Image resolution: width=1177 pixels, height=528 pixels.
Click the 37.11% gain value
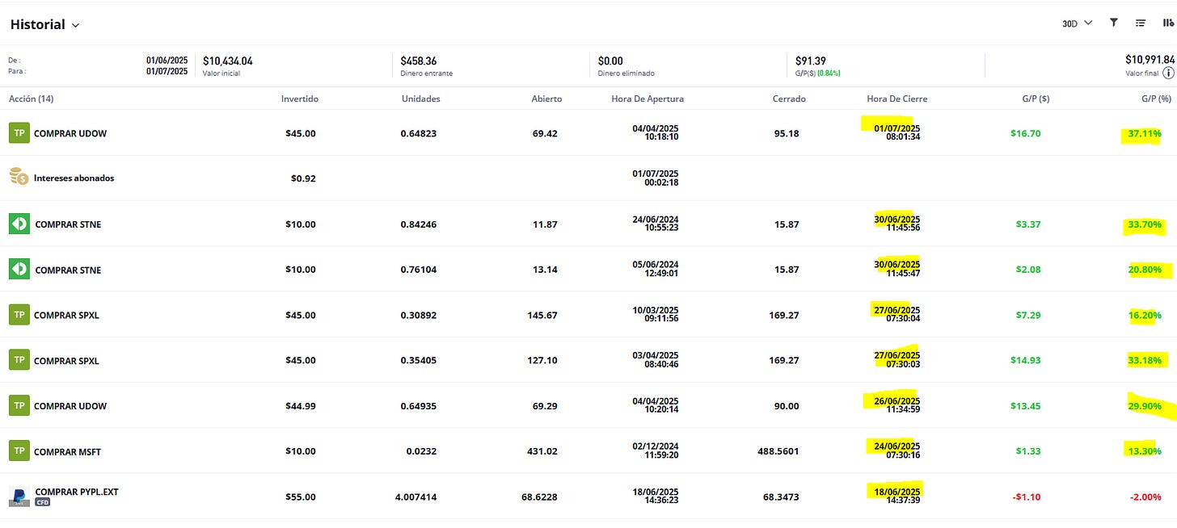[x=1145, y=133]
